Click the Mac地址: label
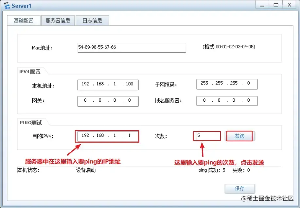The height and width of the screenshot is (208, 300). (42, 48)
